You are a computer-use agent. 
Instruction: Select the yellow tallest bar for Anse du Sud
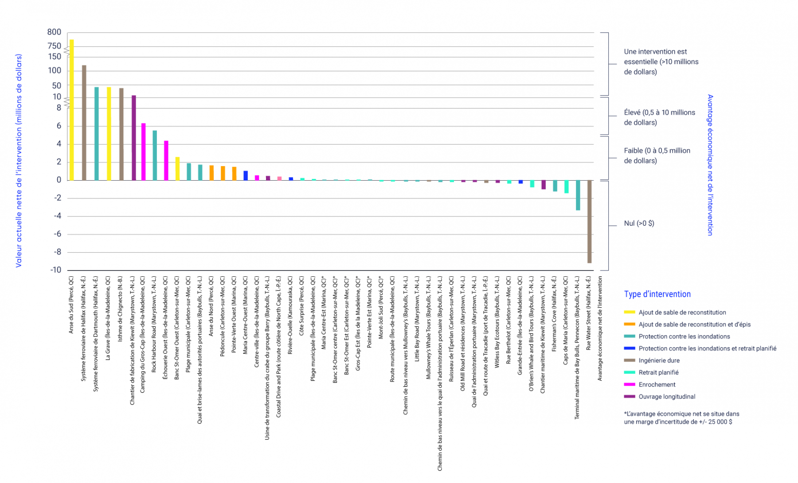click(x=71, y=106)
